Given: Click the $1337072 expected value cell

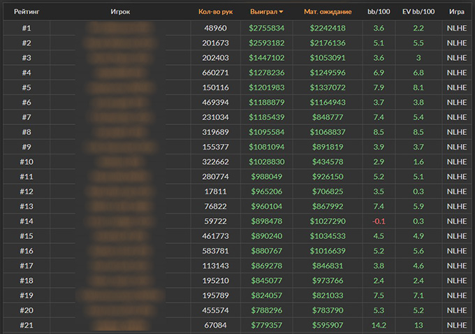Looking at the screenshot, I should pos(328,87).
